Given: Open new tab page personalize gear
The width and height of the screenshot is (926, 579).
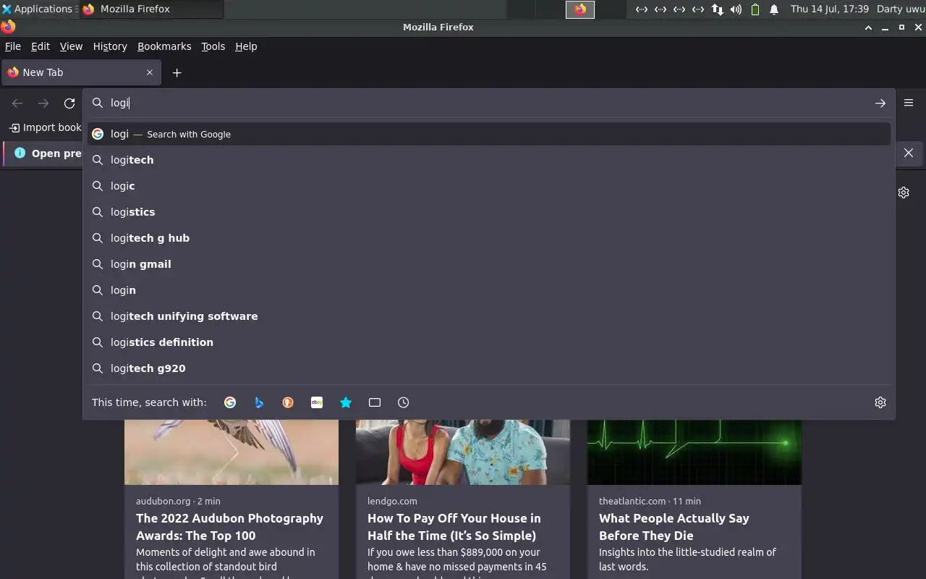Looking at the screenshot, I should (x=904, y=193).
